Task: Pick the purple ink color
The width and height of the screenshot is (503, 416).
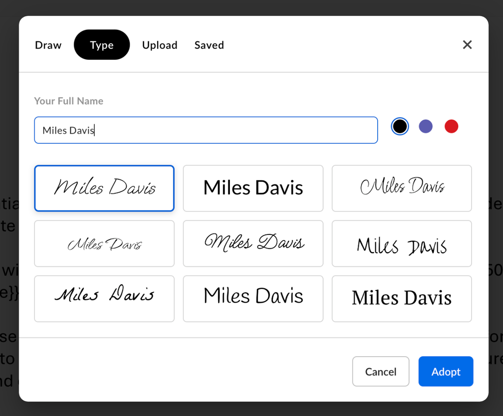Action: (x=425, y=127)
